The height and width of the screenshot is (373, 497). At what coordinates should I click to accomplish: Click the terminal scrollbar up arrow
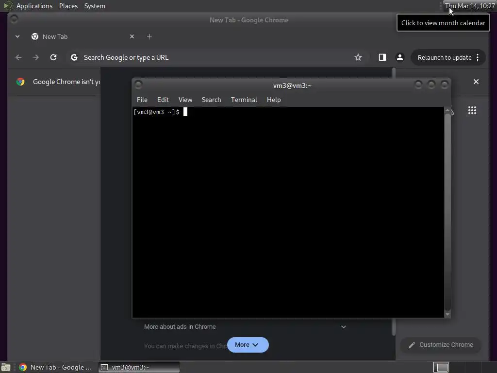tap(447, 110)
